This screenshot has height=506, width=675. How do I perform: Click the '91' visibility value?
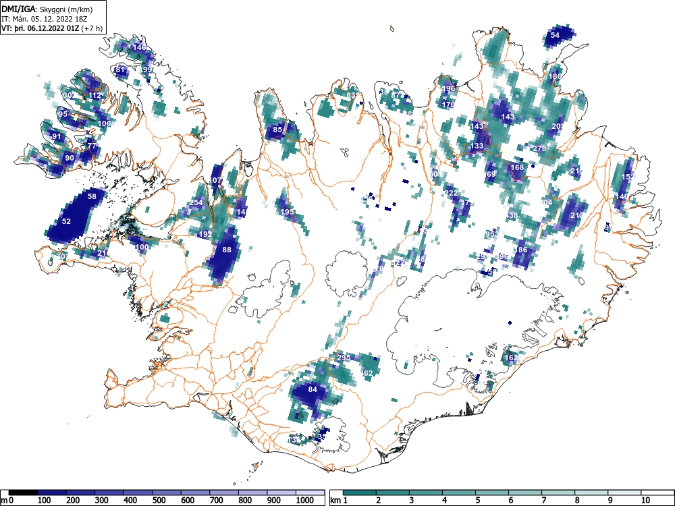(x=57, y=136)
